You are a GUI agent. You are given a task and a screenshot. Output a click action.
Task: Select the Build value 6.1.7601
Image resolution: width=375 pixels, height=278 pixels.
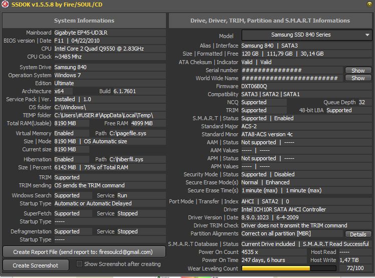(125, 91)
